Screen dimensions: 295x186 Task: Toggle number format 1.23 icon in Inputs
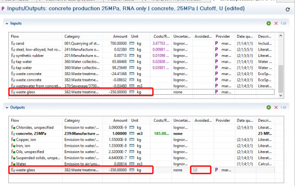(283, 23)
